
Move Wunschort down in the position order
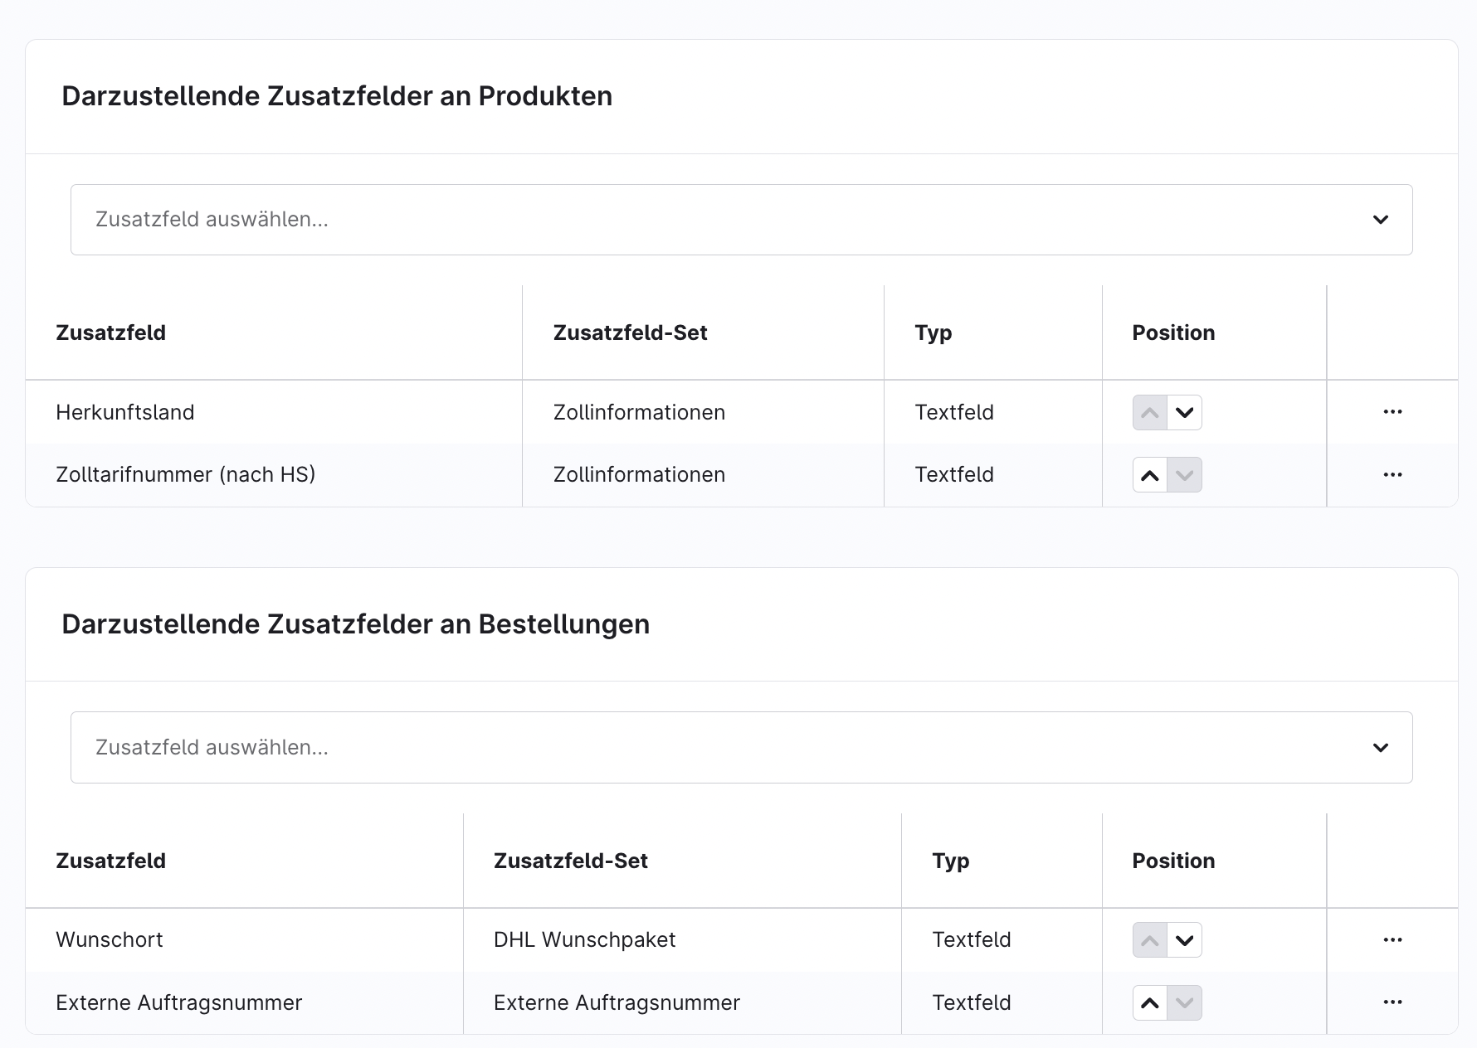(x=1184, y=939)
